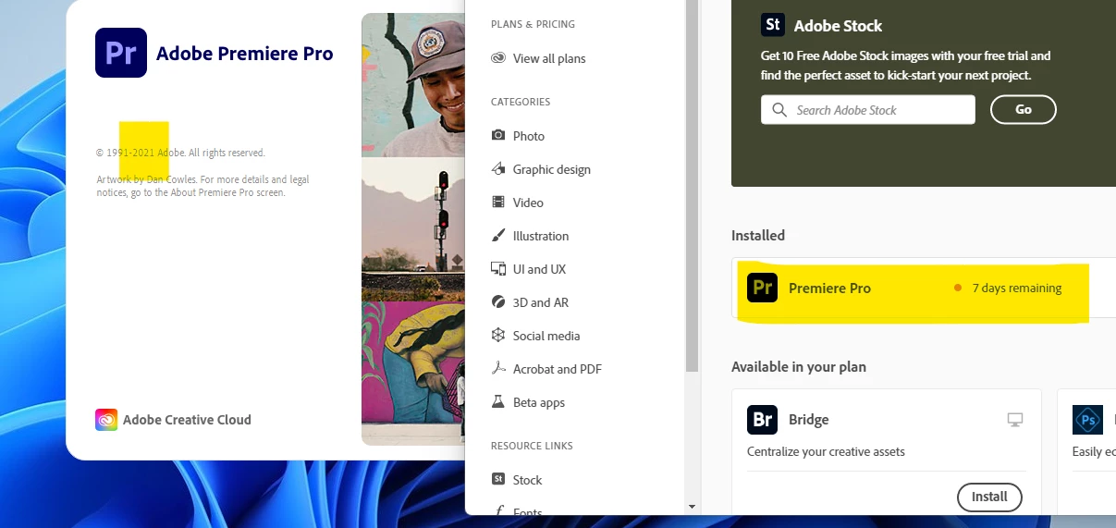This screenshot has width=1116, height=528.
Task: Click the Premiere Pro icon under Installed
Action: click(x=762, y=288)
